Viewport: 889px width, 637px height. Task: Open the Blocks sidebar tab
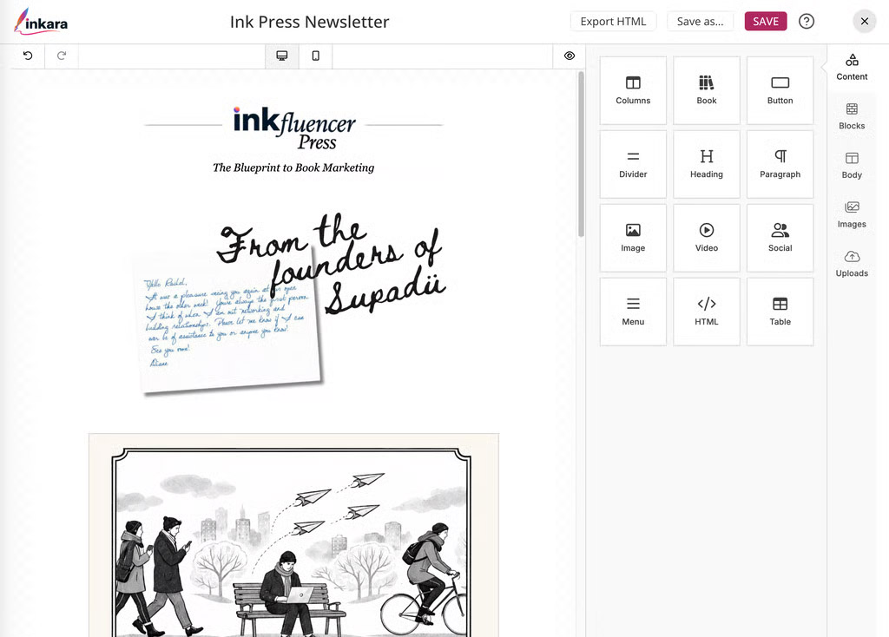click(852, 116)
